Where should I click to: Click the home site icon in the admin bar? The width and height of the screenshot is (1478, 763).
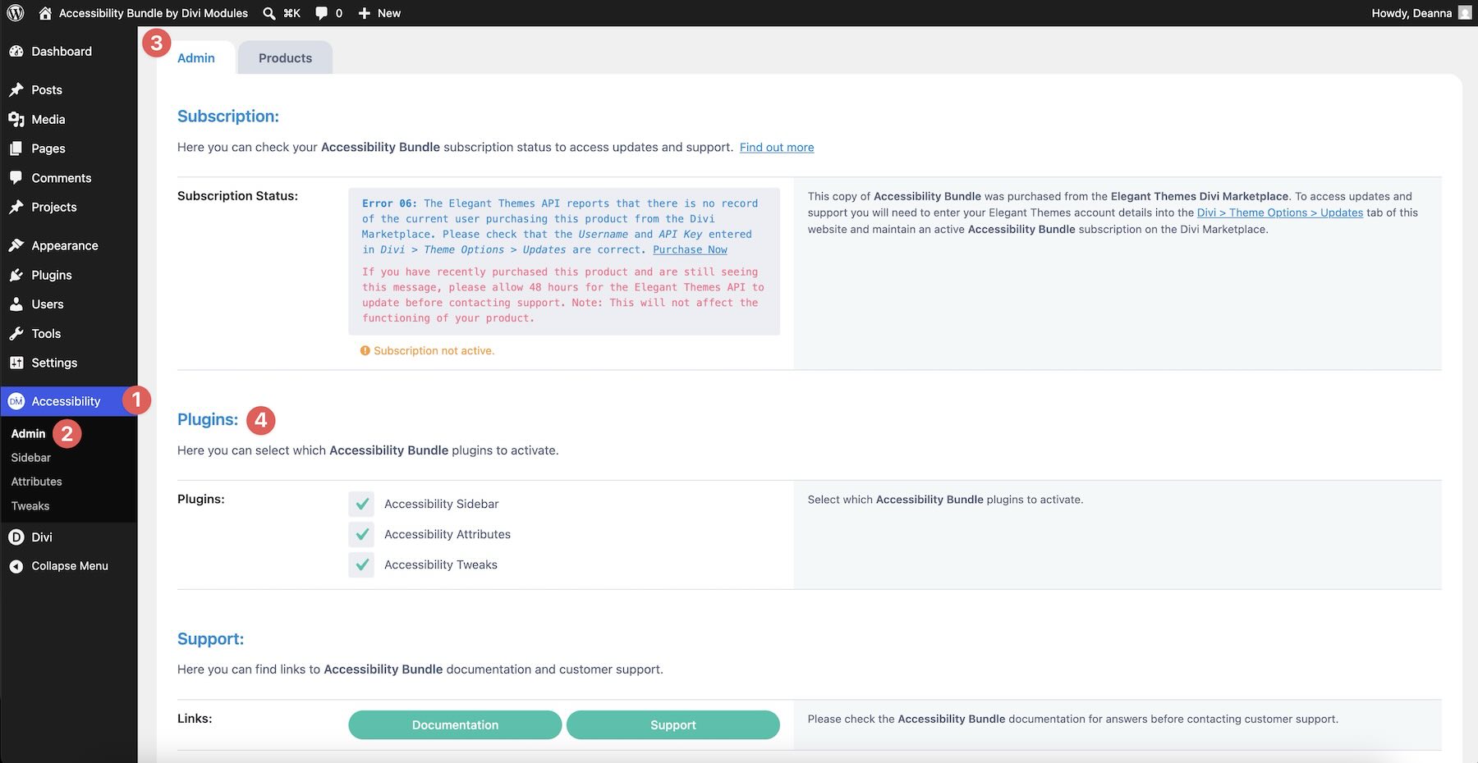pyautogui.click(x=45, y=13)
